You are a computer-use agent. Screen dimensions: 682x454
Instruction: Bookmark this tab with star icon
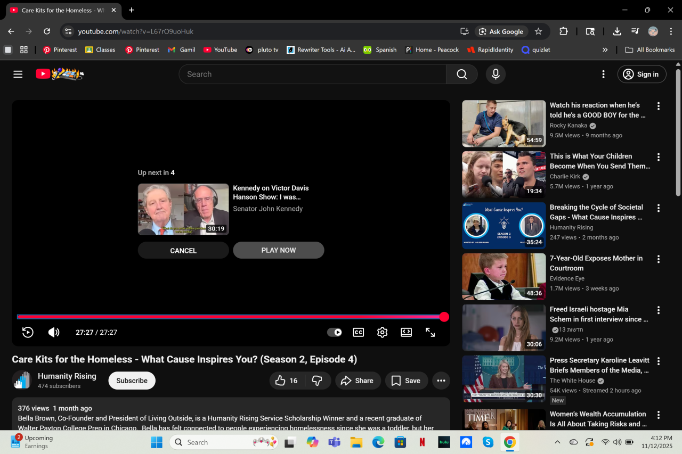(538, 31)
